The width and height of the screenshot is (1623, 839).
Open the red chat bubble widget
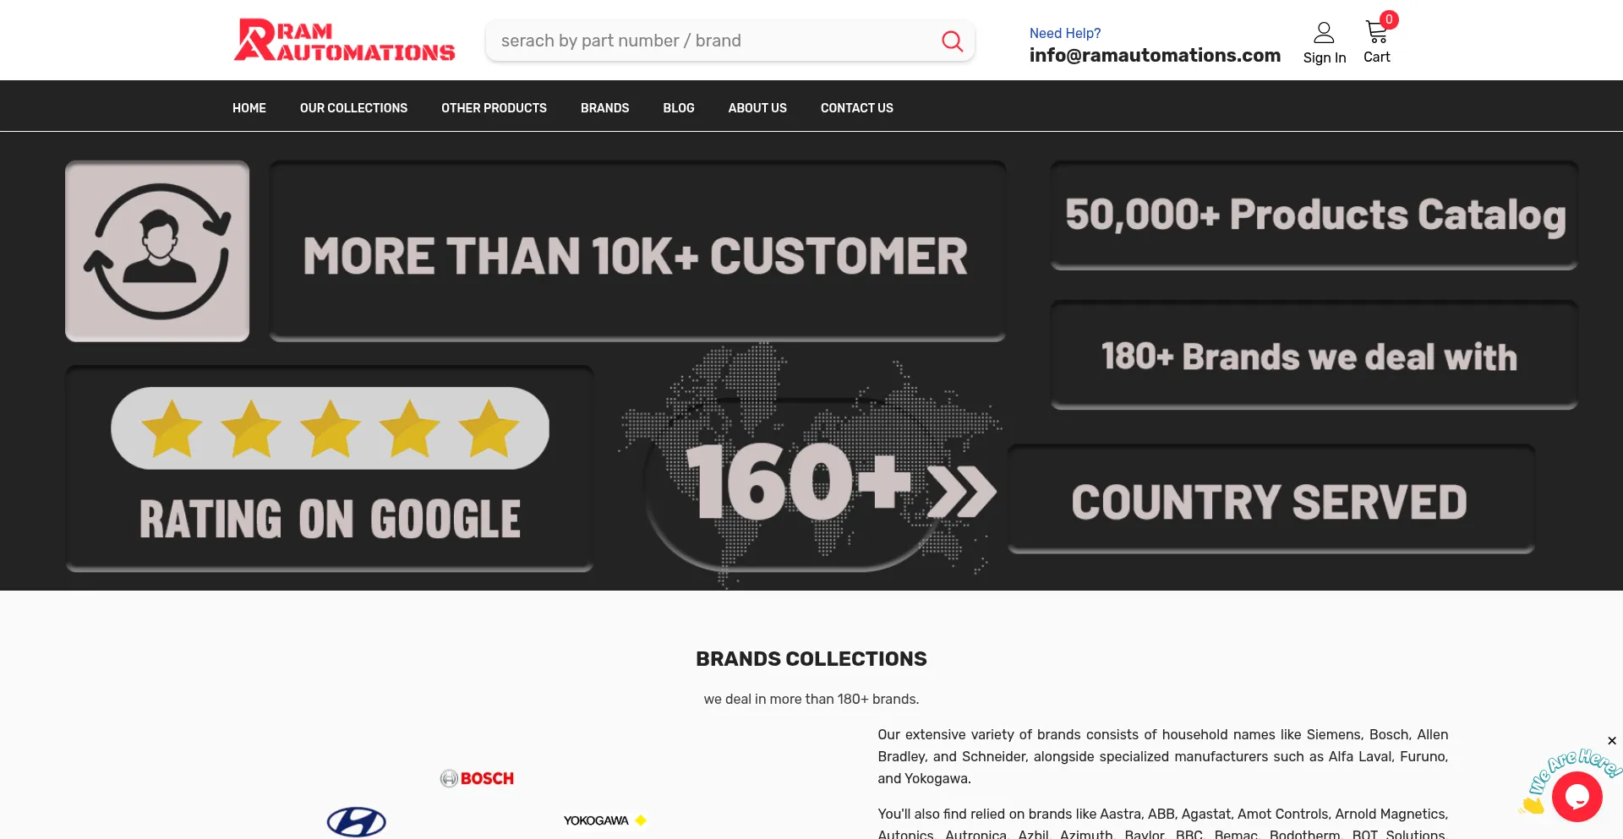coord(1577,796)
